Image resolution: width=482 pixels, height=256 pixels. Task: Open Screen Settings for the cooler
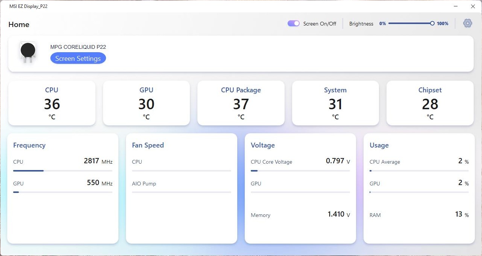point(78,58)
